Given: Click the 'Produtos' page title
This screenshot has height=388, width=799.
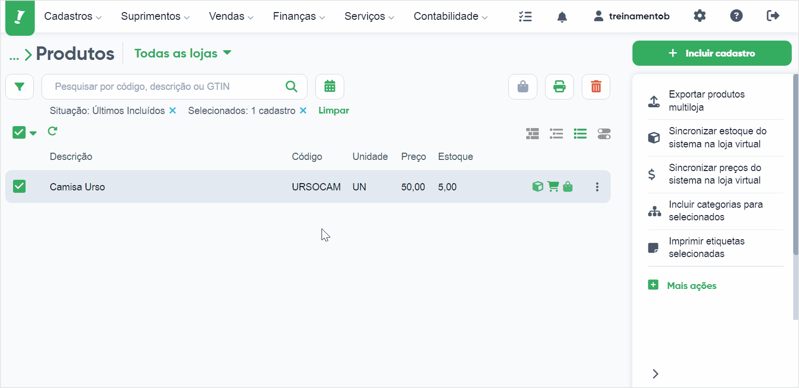Looking at the screenshot, I should [x=75, y=54].
